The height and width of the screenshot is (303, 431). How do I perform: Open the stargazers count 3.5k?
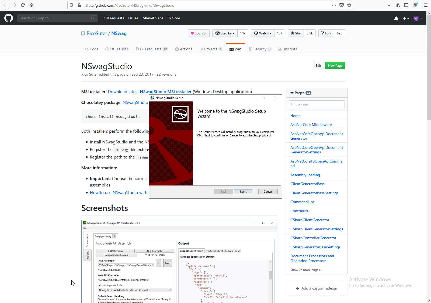[x=310, y=33]
